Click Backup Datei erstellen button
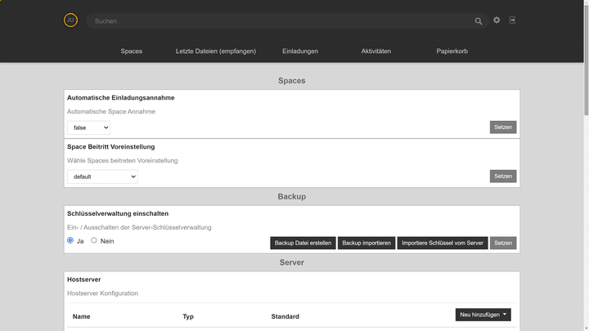 tap(303, 243)
